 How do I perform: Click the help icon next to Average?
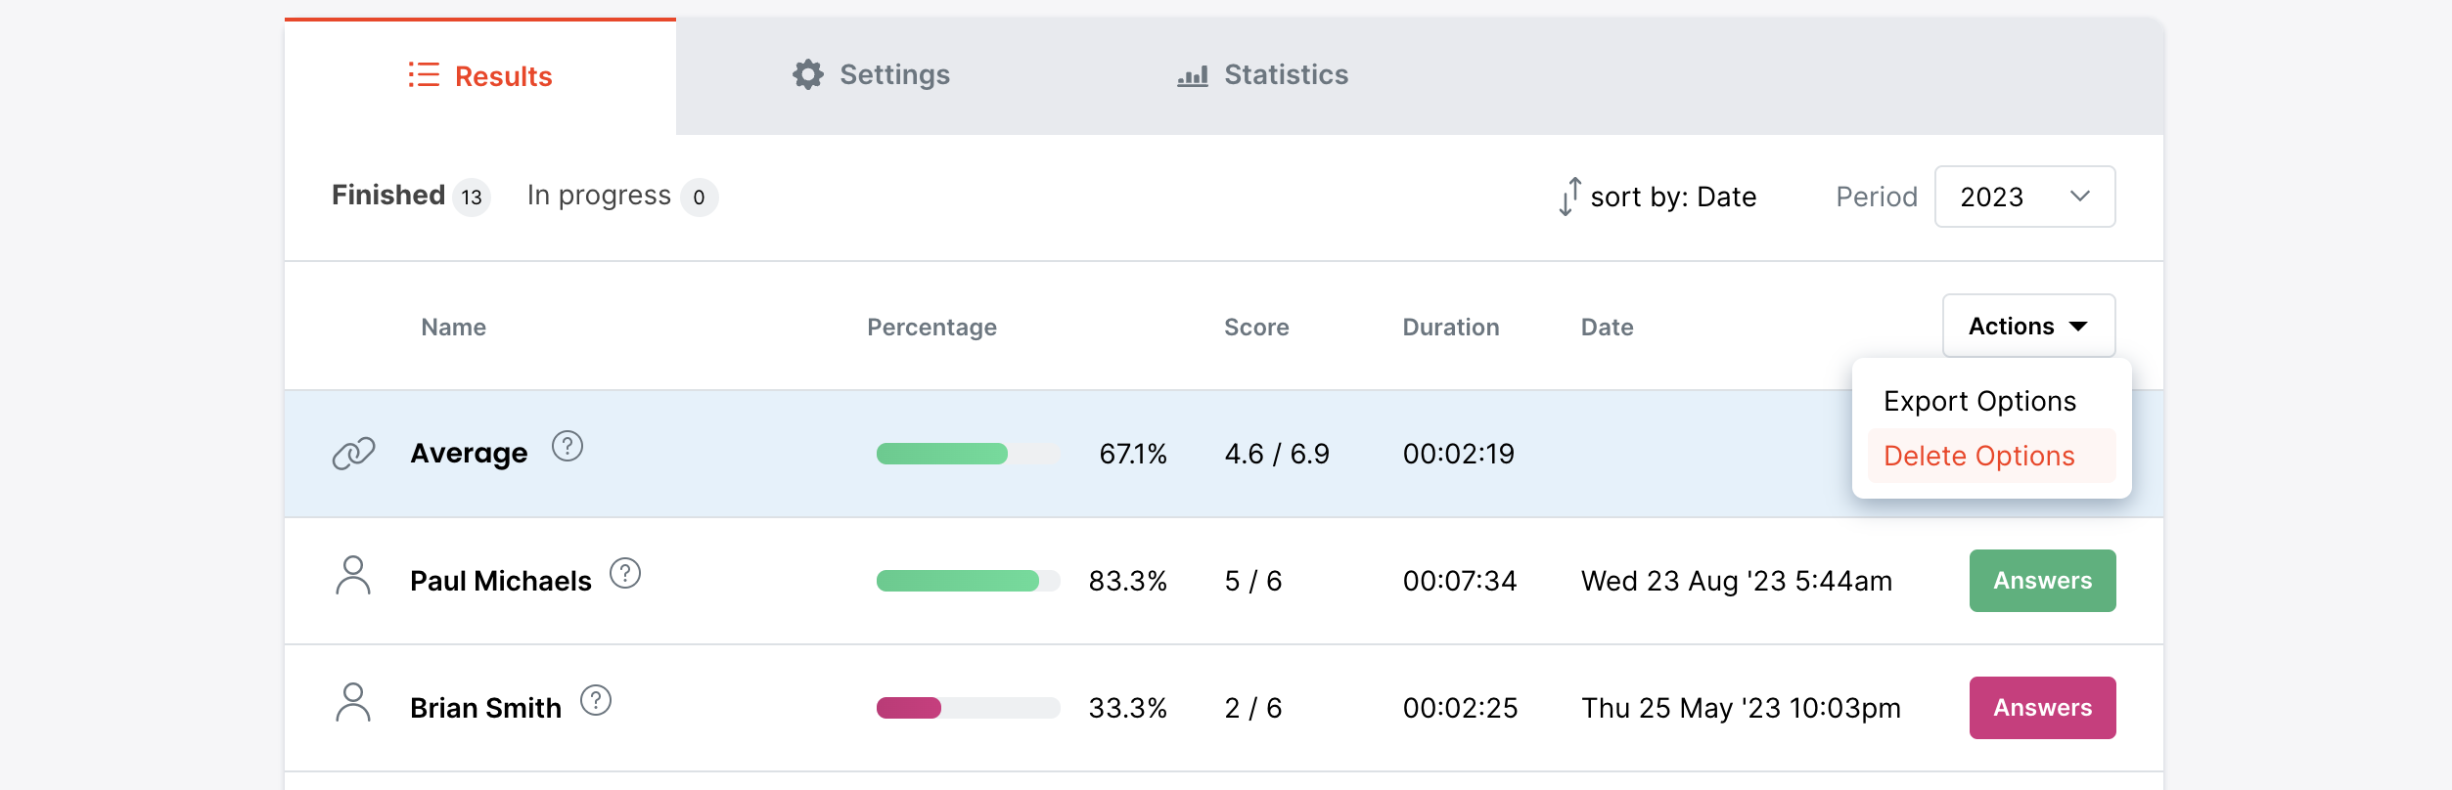568,447
